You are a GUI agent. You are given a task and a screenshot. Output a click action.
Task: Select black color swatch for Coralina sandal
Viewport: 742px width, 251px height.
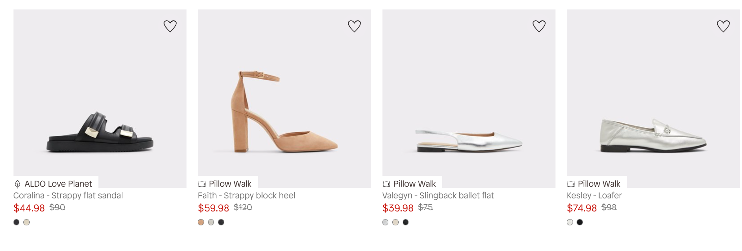[x=17, y=222]
